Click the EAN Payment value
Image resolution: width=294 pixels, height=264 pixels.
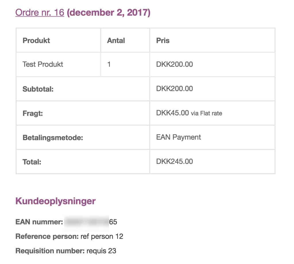(179, 137)
